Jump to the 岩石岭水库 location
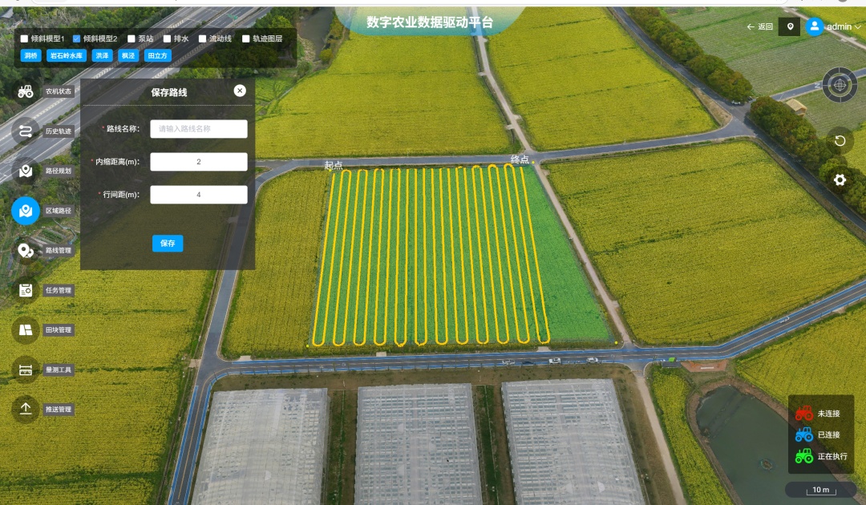 [67, 56]
